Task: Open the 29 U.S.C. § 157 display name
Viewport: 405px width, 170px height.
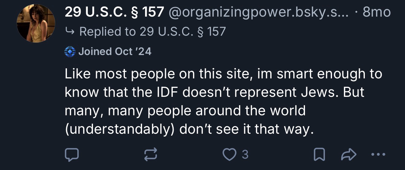Action: tap(114, 13)
